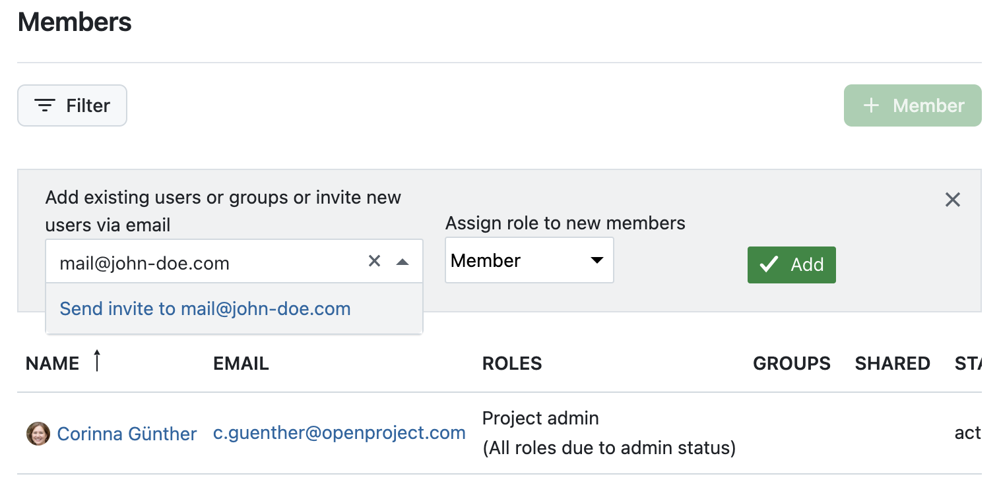Click the dropdown caret on the Member role selector
Image resolution: width=999 pixels, height=493 pixels.
tap(597, 260)
